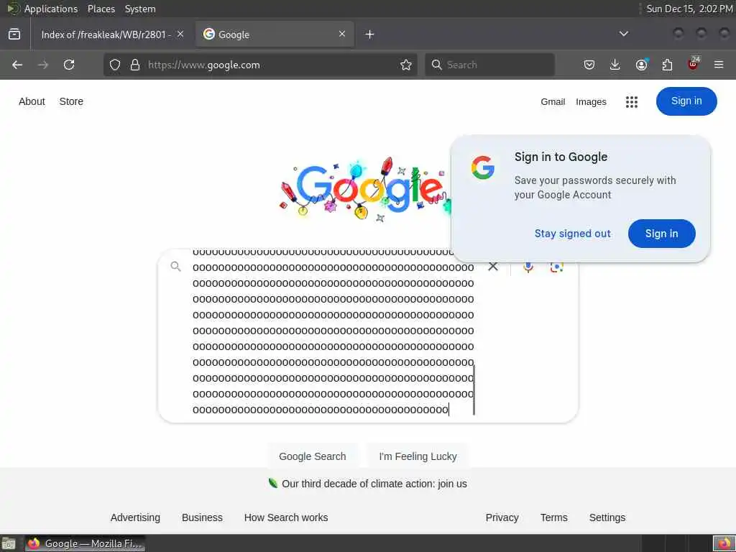Search by image with Lens
Viewport: 736px width, 552px height.
pos(557,267)
